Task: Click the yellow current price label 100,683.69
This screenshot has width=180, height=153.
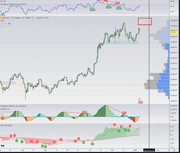Action: point(174,31)
